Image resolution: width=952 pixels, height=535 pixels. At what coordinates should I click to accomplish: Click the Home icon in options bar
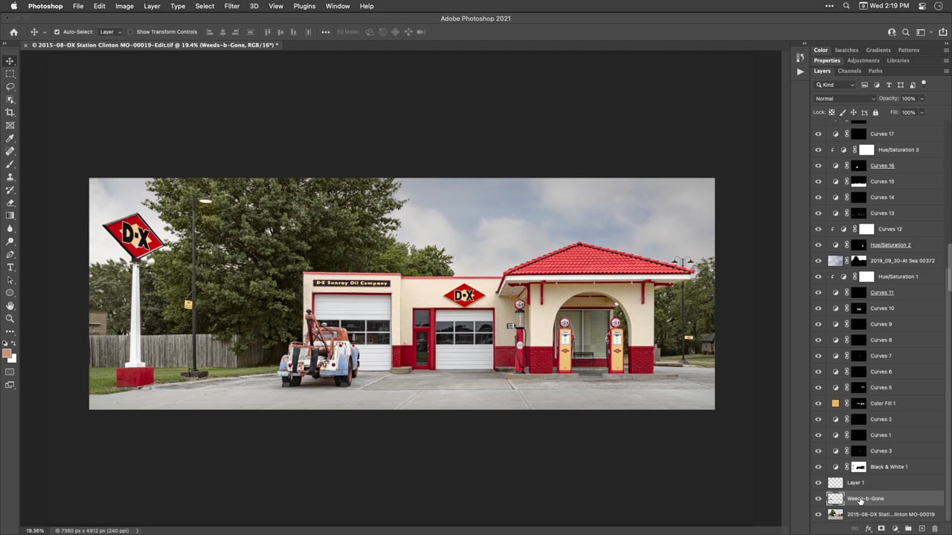(13, 32)
